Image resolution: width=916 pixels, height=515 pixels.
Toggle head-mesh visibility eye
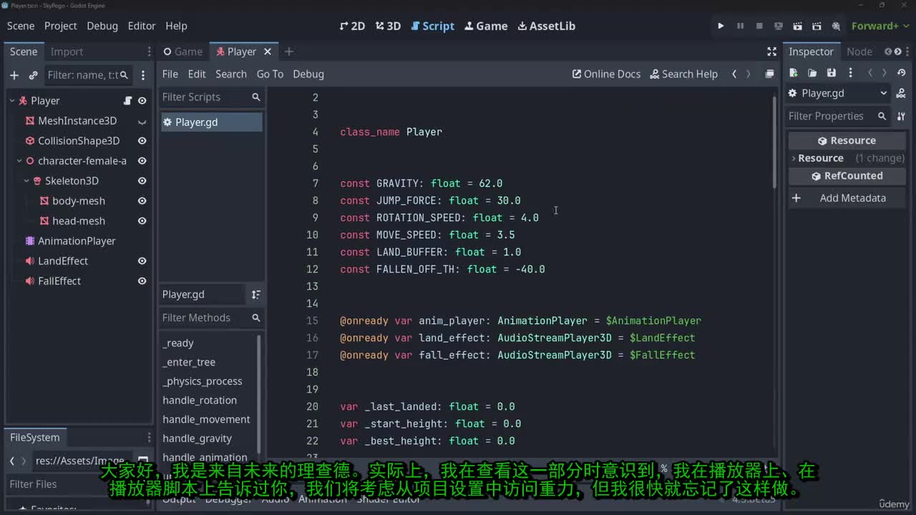coord(142,221)
